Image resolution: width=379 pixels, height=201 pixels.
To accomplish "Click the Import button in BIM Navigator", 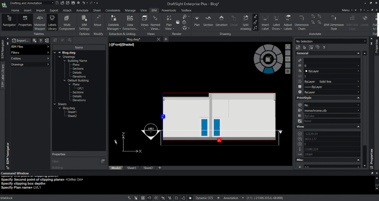I will pos(20,41).
